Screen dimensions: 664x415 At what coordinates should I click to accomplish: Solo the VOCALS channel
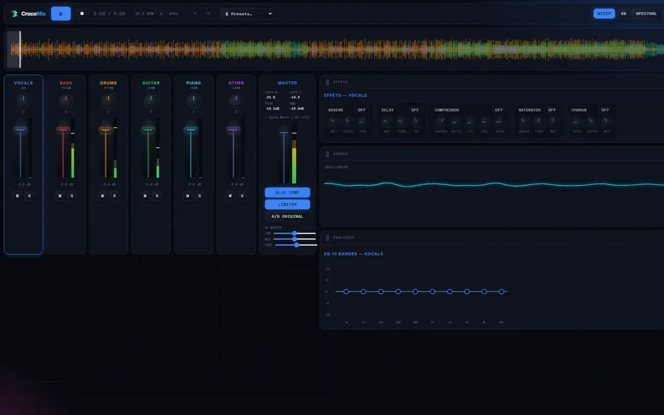point(30,196)
